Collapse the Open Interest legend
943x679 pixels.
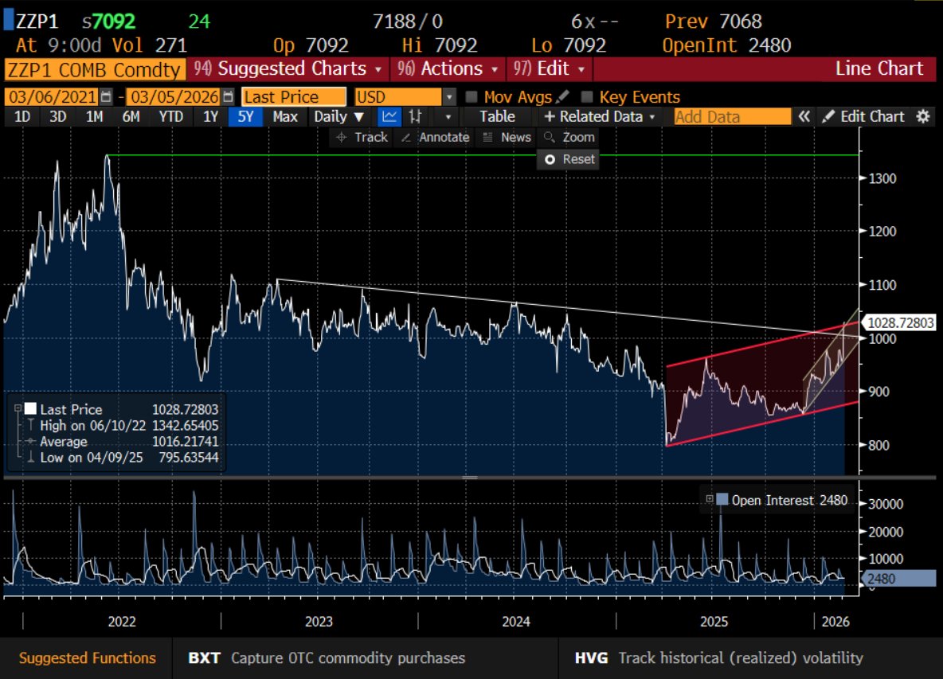click(710, 499)
